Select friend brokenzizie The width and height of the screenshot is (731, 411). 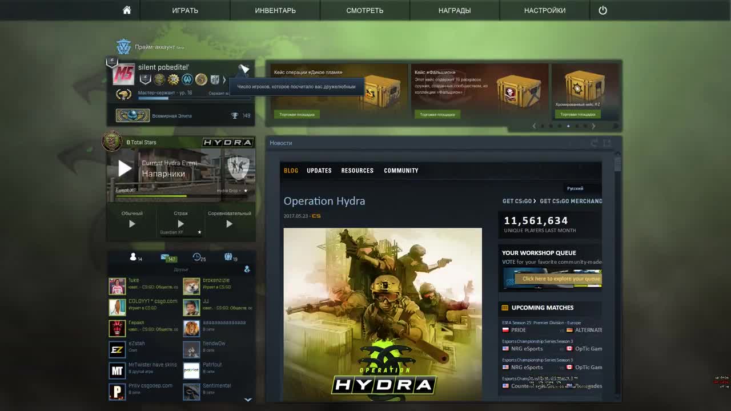[217, 286]
